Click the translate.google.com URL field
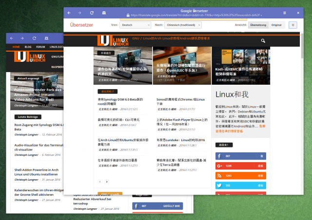 pyautogui.click(x=196, y=15)
